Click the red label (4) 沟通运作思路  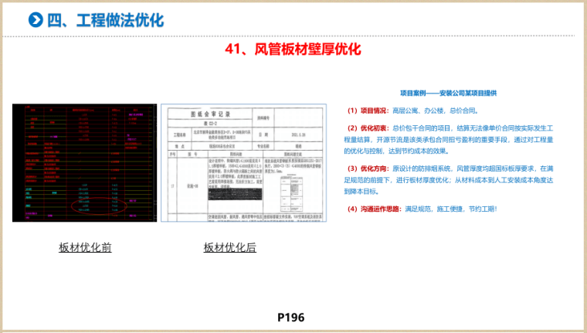point(375,209)
